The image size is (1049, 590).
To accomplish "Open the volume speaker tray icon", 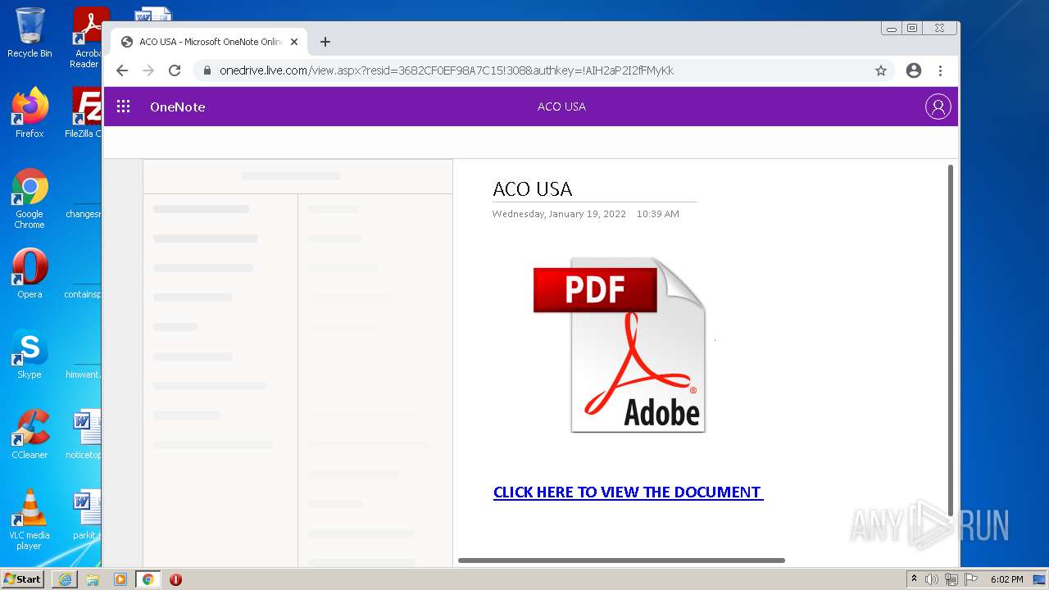I will [x=932, y=579].
